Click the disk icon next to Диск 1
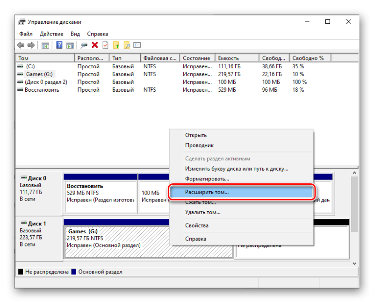374x303 pixels. (24, 223)
